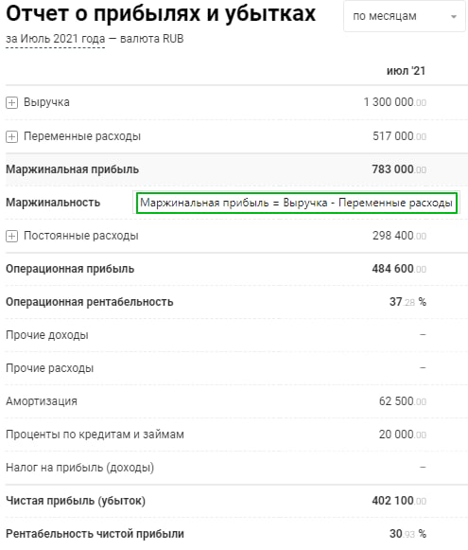Click the net profit value 402 100
Image resolution: width=468 pixels, height=550 pixels.
[x=399, y=501]
